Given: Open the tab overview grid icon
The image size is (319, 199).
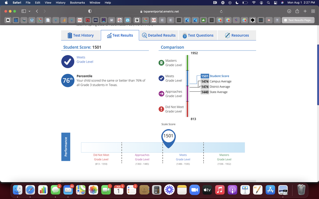Looking at the screenshot, I should (313, 11).
